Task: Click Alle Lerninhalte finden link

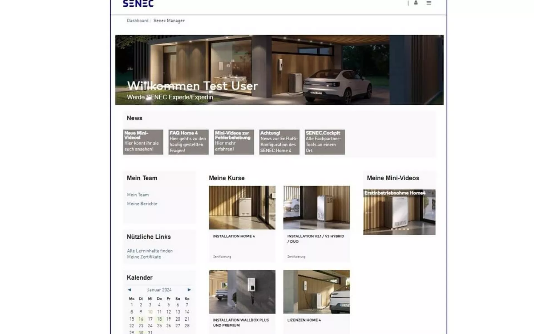Action: point(150,251)
